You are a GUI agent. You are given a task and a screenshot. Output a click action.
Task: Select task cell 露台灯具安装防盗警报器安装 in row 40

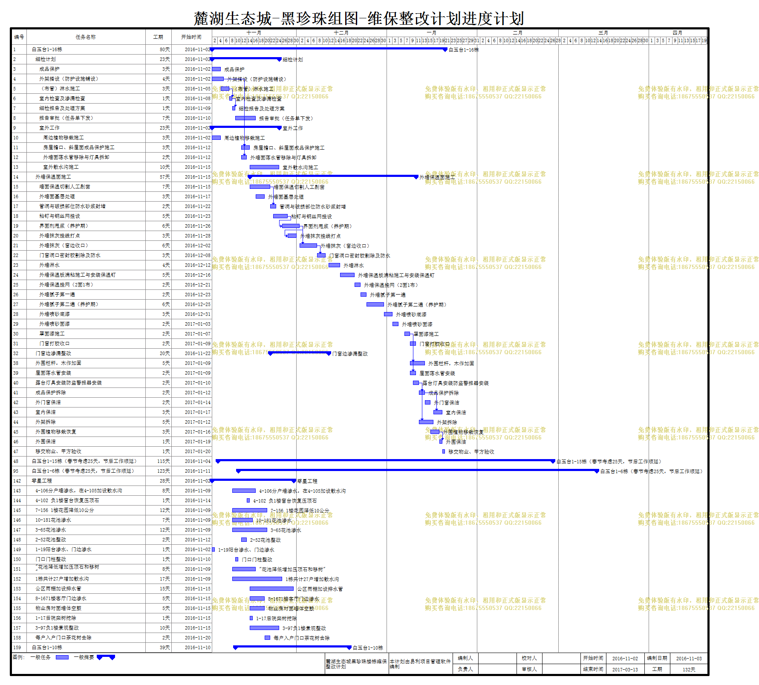point(86,383)
